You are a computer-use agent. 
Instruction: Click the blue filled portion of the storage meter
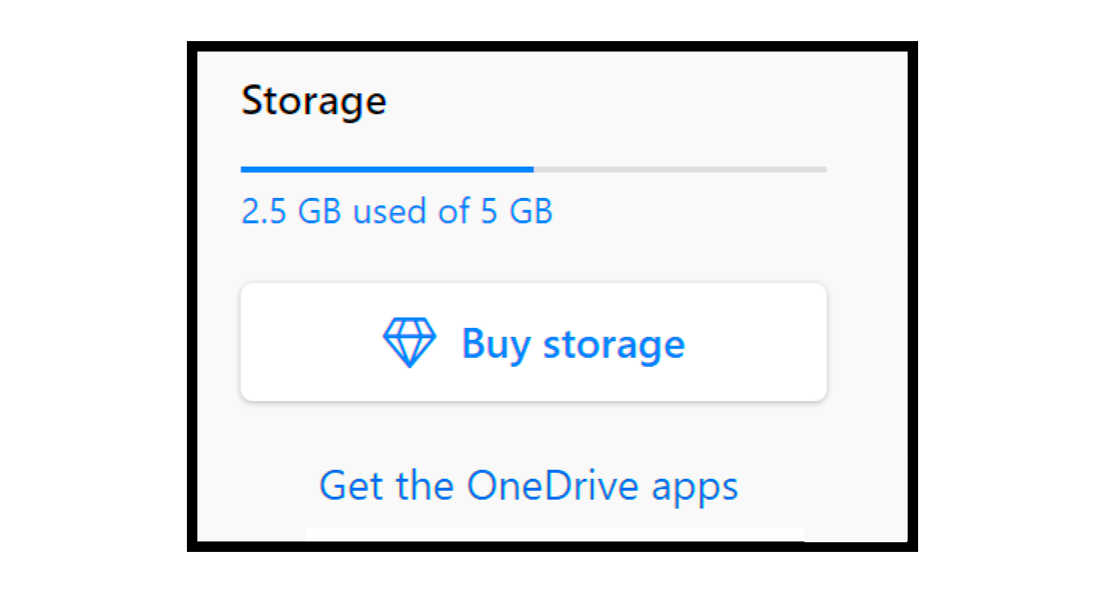[385, 170]
